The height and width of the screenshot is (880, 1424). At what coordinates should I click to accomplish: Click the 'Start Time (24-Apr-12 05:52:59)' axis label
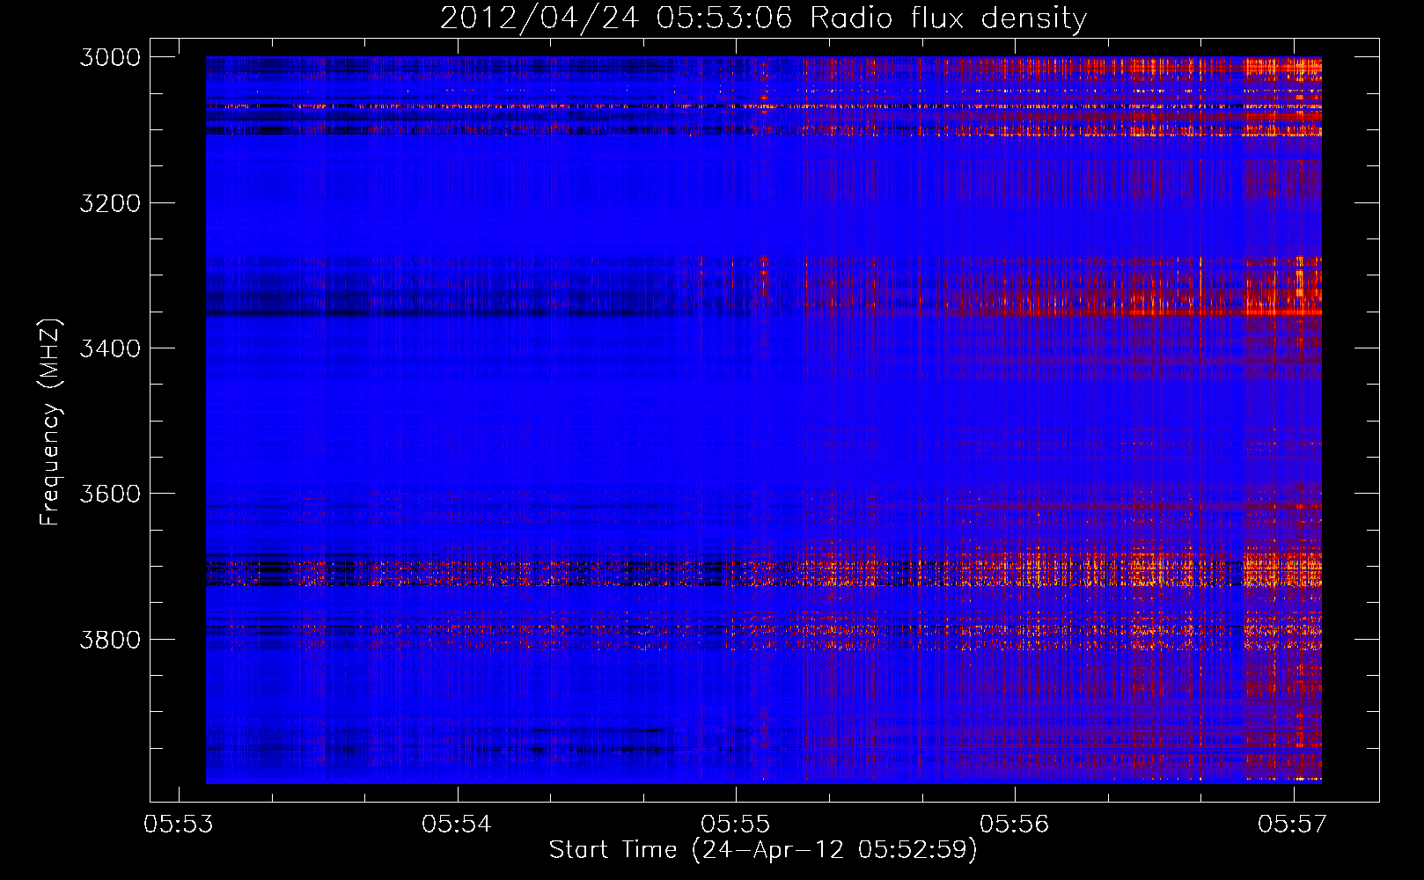[x=763, y=850]
